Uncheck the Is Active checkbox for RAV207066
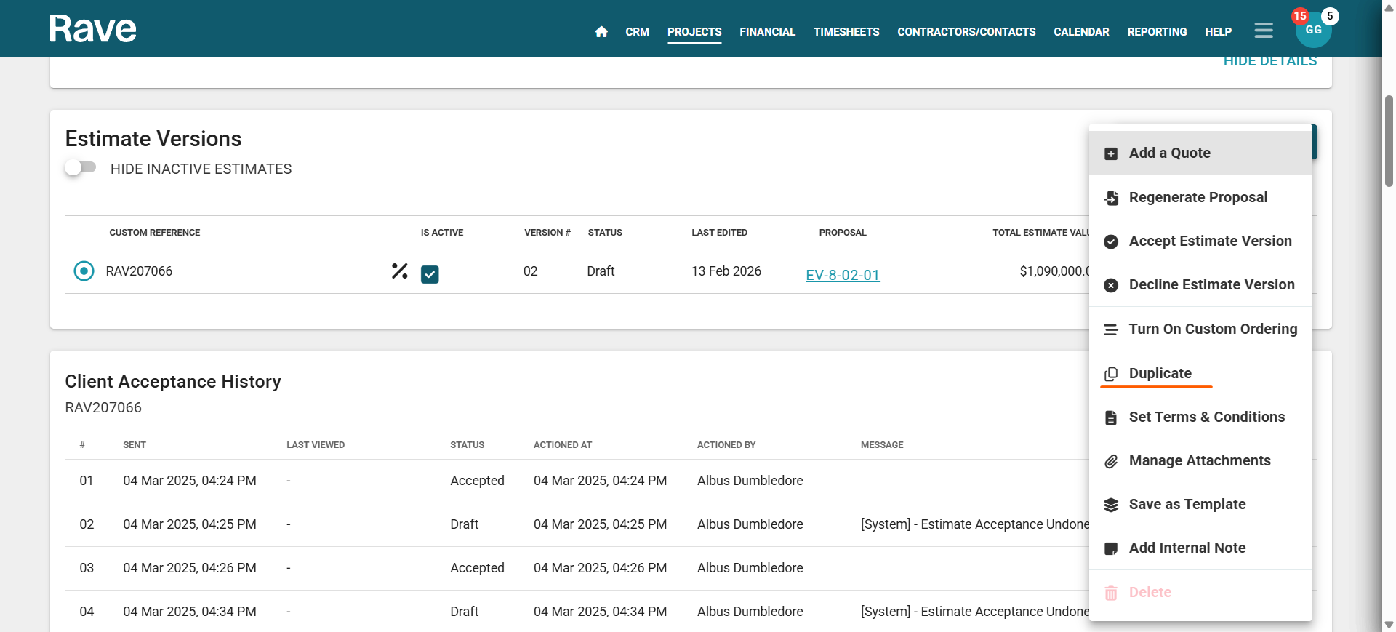This screenshot has width=1396, height=632. coord(430,274)
